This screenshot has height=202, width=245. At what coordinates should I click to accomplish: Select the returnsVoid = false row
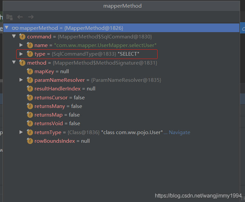(x=121, y=124)
